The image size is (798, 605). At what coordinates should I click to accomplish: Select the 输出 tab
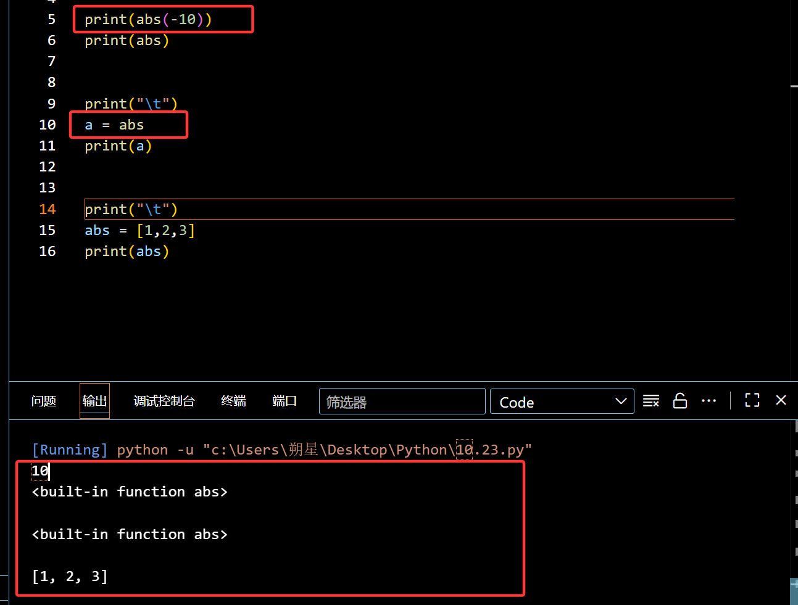pos(94,401)
